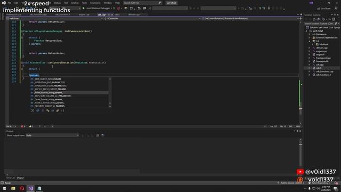This screenshot has height=192, width=341.
Task: Switch to engine.cpp tab
Action: coord(84,14)
